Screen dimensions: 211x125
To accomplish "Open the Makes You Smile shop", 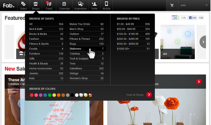I will 86,24.
